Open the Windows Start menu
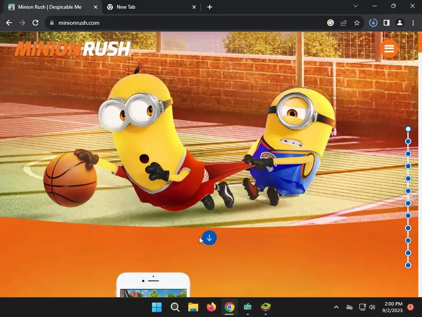 click(x=157, y=307)
